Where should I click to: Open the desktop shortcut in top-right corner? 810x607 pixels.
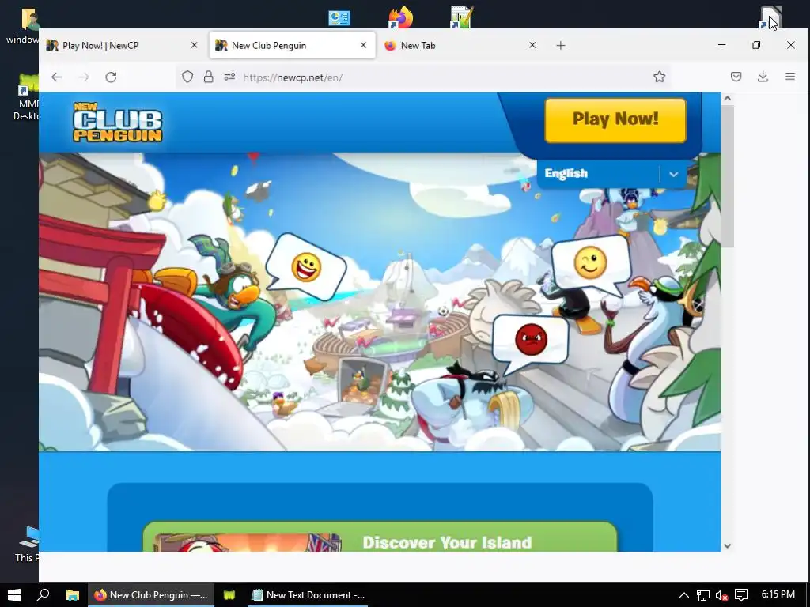770,17
